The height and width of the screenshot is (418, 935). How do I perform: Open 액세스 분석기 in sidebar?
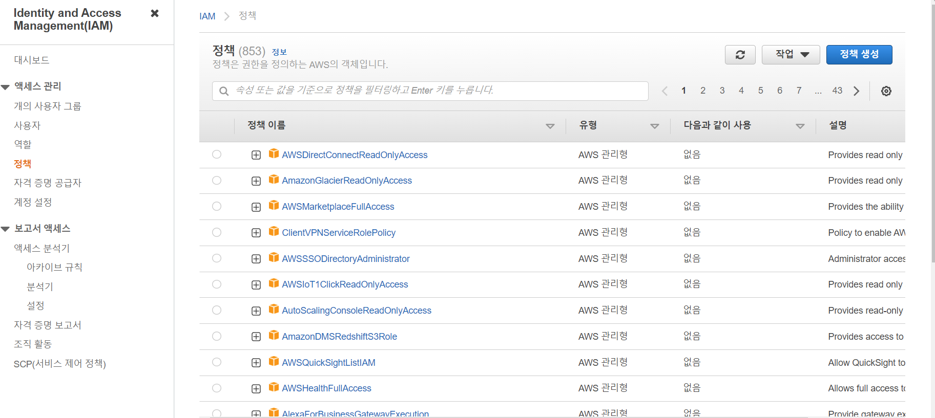pyautogui.click(x=42, y=248)
